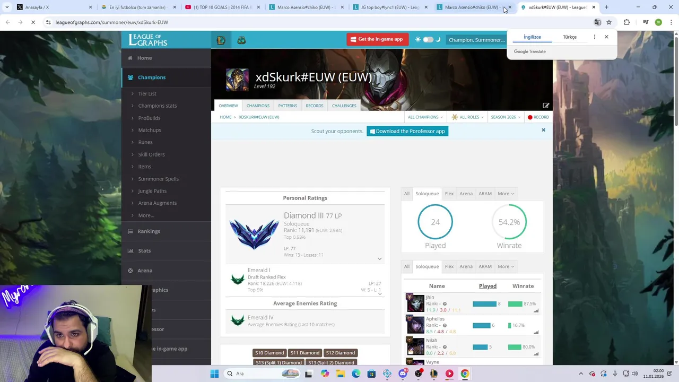The height and width of the screenshot is (382, 679).
Task: Open the Nilah champion row icon
Action: (x=415, y=346)
